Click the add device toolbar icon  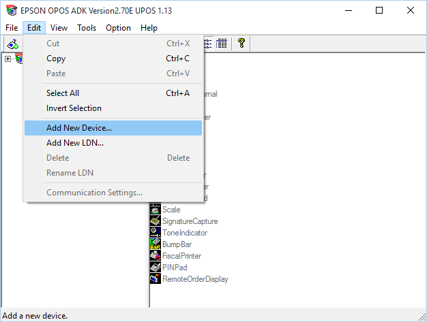13,44
